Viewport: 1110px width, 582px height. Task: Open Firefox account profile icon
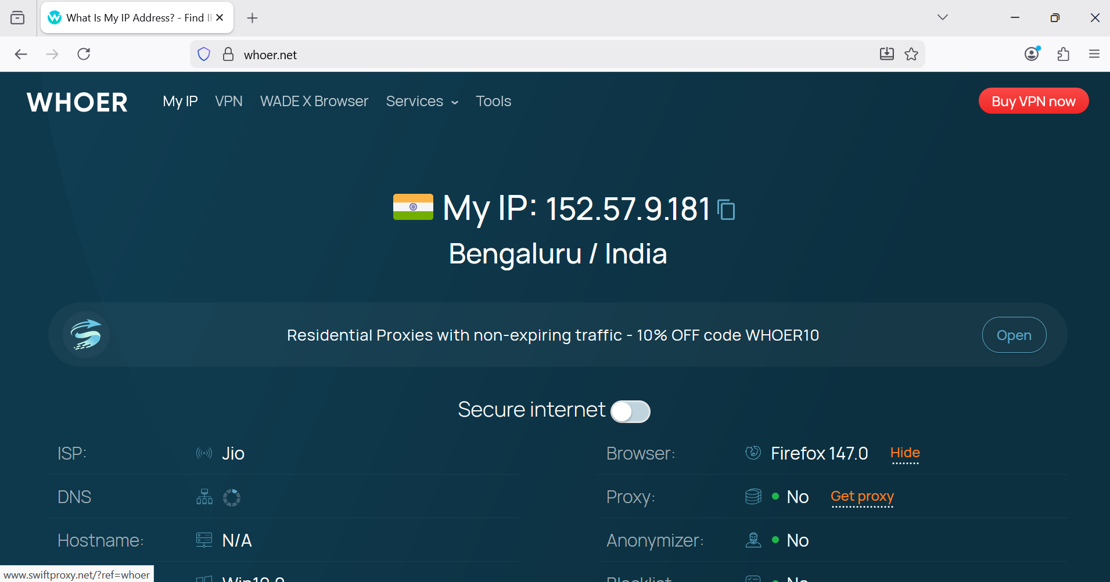pyautogui.click(x=1032, y=55)
